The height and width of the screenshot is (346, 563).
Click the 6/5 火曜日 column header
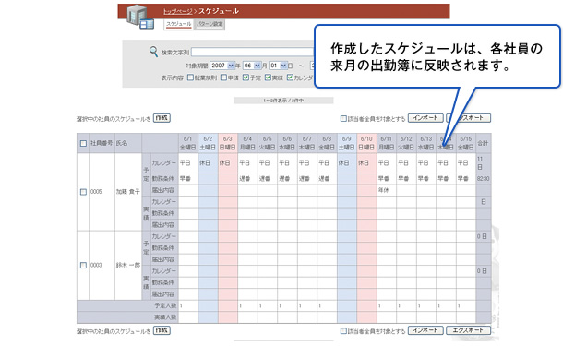pos(267,143)
